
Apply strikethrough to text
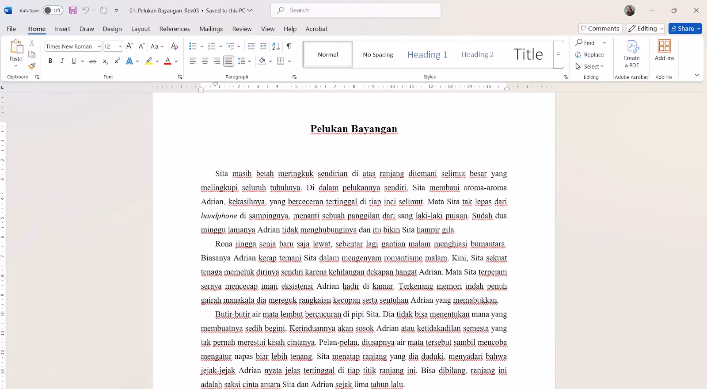[x=93, y=61]
